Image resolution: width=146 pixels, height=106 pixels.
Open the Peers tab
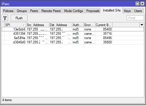(34, 11)
